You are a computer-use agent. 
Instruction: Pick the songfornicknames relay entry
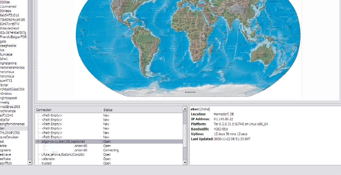click(x=12, y=124)
